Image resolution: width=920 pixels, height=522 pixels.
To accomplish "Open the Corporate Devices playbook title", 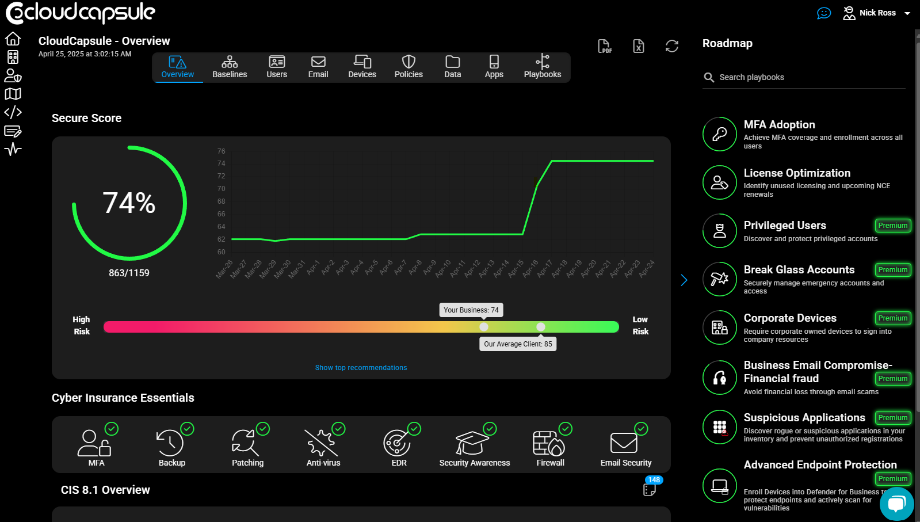I will [x=790, y=318].
